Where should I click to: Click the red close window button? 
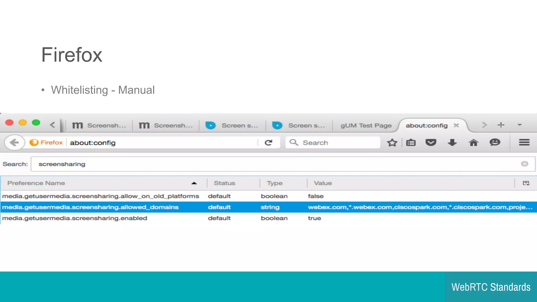point(9,122)
